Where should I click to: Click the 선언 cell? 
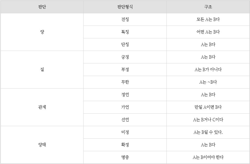click(125, 120)
